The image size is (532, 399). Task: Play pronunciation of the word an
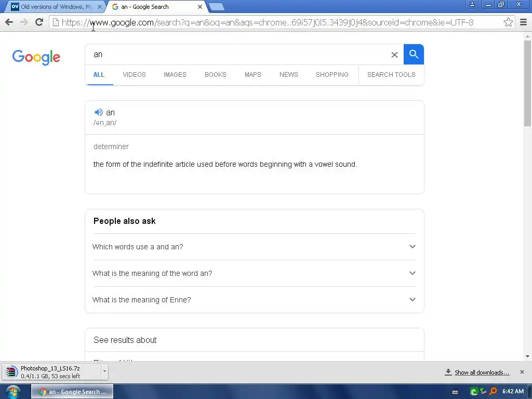pyautogui.click(x=98, y=112)
